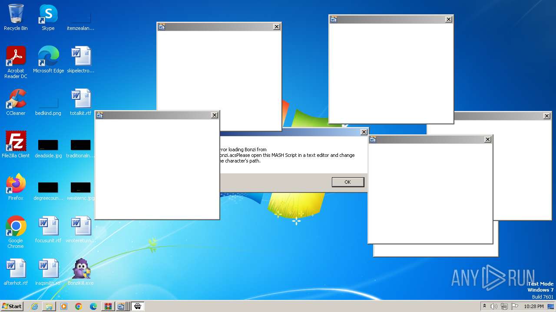Click OK in the Bonzi error dialog
The image size is (556, 312).
click(x=347, y=182)
